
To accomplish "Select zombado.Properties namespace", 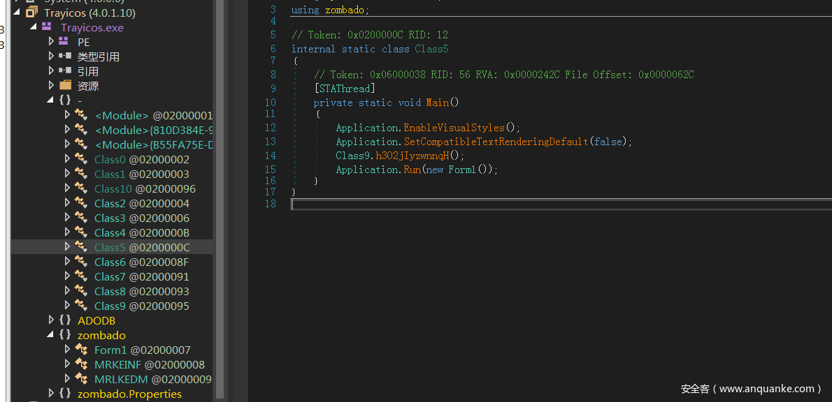I will (x=129, y=394).
